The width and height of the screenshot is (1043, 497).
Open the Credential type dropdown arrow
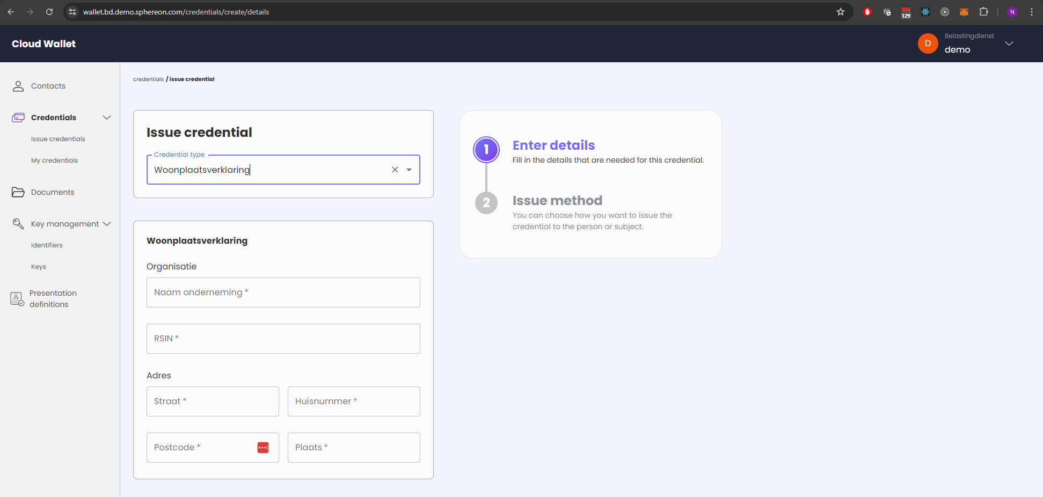(x=409, y=170)
